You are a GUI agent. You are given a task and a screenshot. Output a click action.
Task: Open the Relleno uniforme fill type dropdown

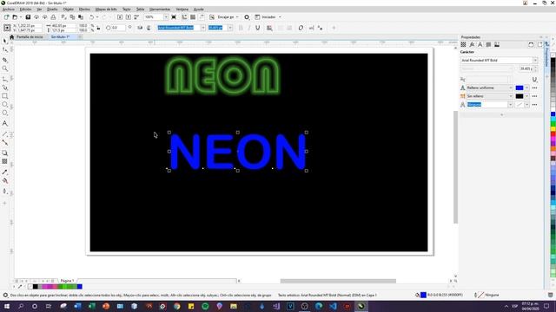[x=511, y=88]
